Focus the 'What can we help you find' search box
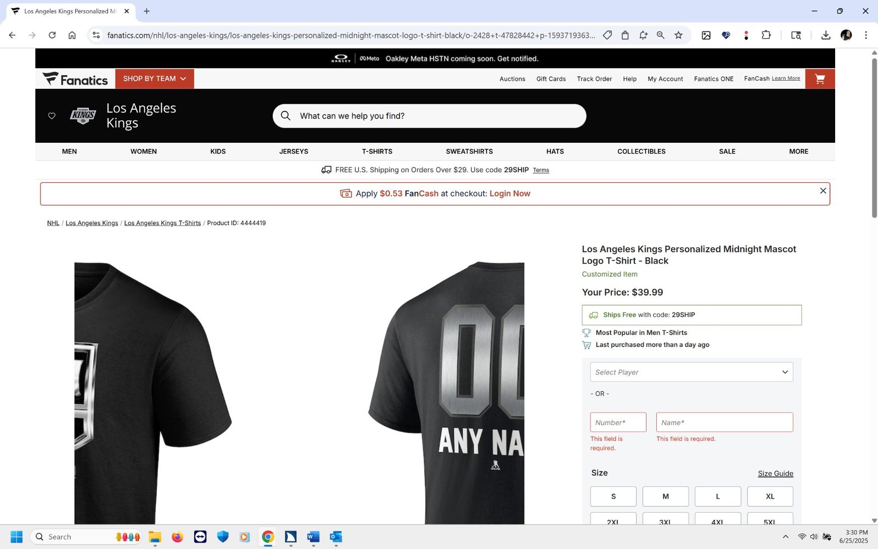 click(x=429, y=116)
